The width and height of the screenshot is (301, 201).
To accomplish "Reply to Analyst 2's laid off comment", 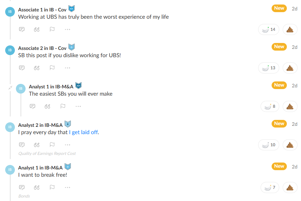I will click(x=22, y=145).
